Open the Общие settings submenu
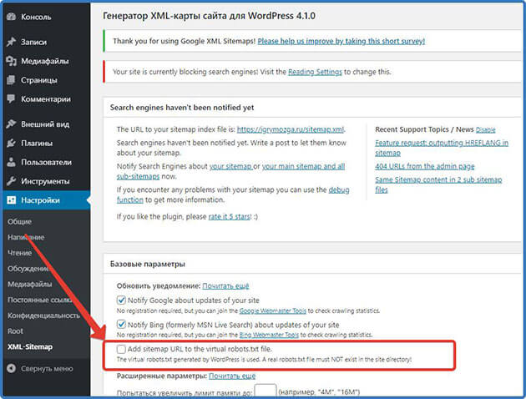Screen dimensions: 526x399 (x=19, y=222)
